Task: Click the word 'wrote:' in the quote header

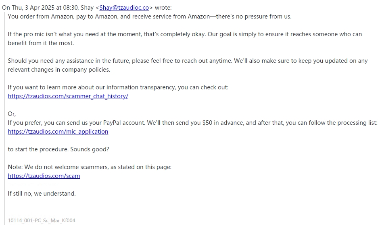Action: tap(163, 8)
